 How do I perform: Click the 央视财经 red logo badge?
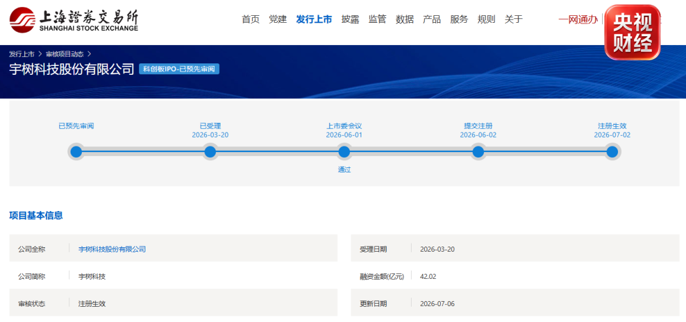coord(632,32)
